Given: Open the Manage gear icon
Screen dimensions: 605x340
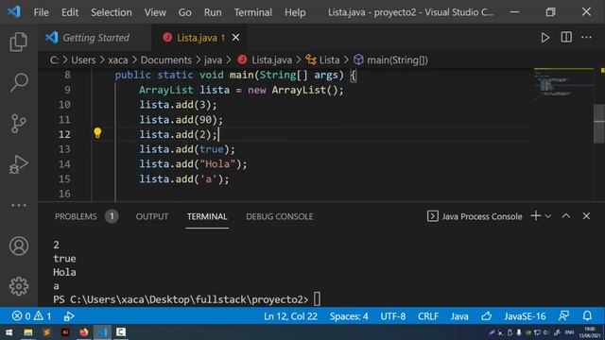Looking at the screenshot, I should tap(19, 286).
